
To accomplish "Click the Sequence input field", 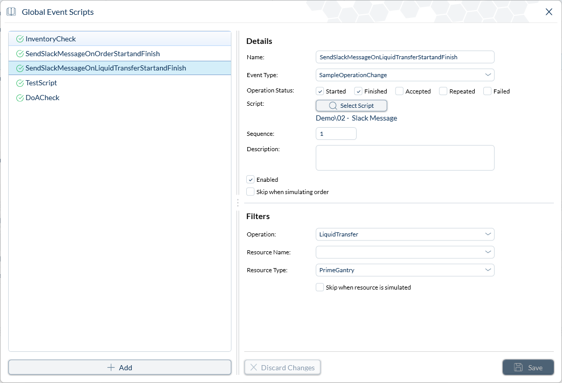I will click(336, 134).
